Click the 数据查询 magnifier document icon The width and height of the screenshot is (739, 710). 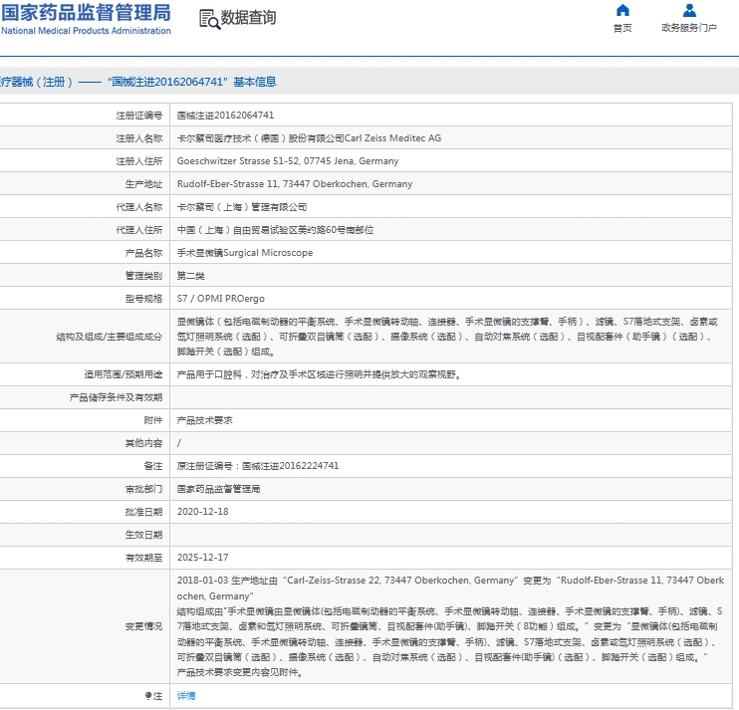pyautogui.click(x=209, y=19)
